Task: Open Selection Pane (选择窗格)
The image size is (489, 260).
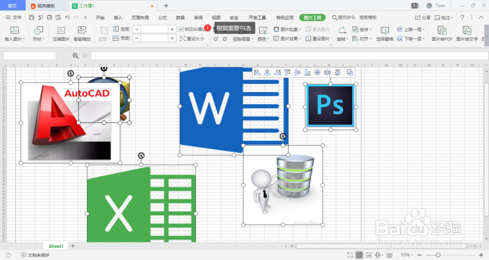Action: pyautogui.click(x=384, y=34)
